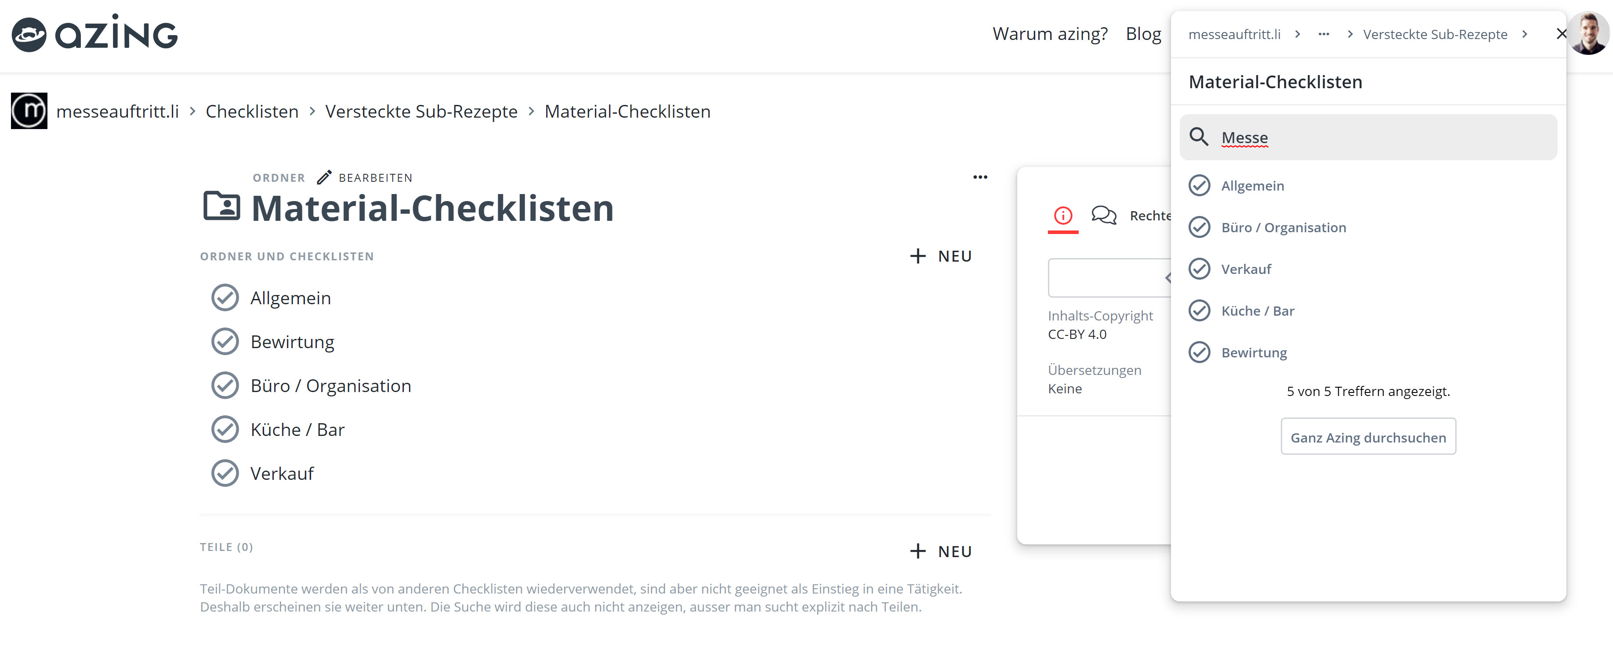Click the chevron after Versteckte Sub-Rezepte in the popup
The width and height of the screenshot is (1613, 655).
point(1525,34)
